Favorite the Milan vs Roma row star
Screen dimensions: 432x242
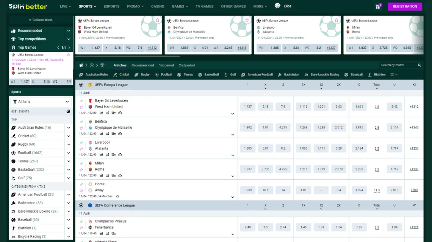81,170
